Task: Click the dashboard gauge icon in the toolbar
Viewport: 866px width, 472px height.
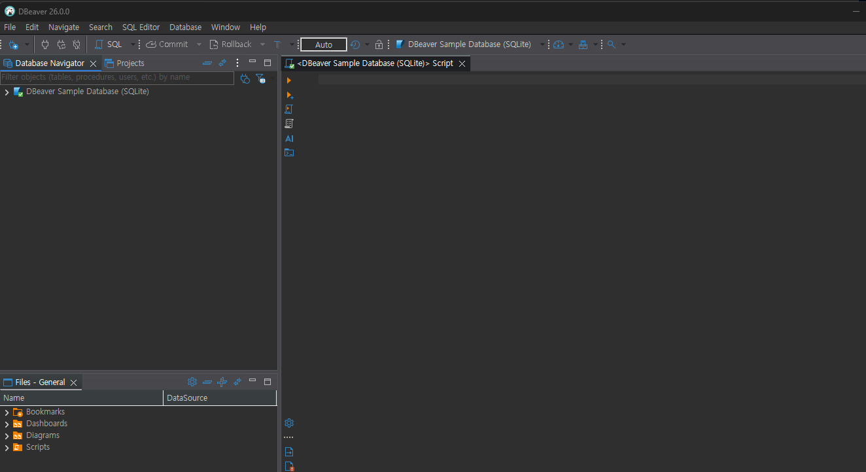Action: pyautogui.click(x=559, y=44)
